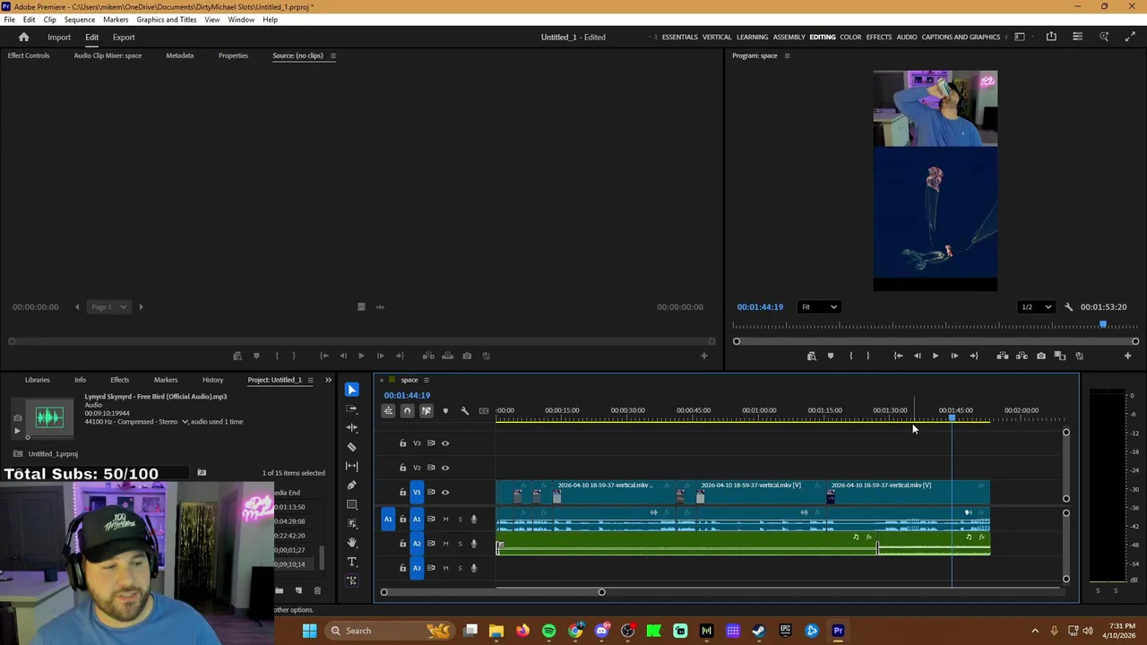The height and width of the screenshot is (645, 1147).
Task: Toggle the lock on track V3
Action: 402,443
